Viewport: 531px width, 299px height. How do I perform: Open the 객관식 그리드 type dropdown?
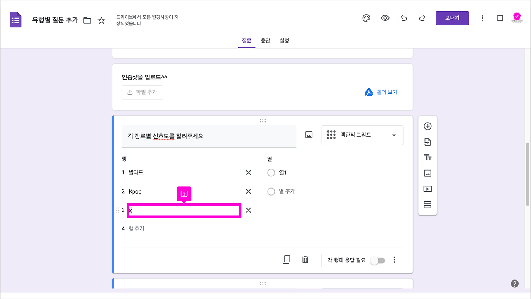362,135
